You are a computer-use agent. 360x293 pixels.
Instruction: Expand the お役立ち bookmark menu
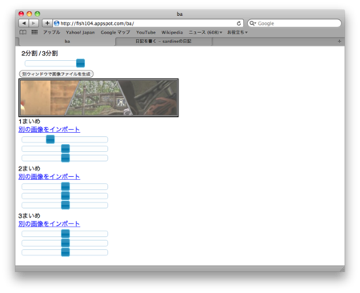(238, 32)
